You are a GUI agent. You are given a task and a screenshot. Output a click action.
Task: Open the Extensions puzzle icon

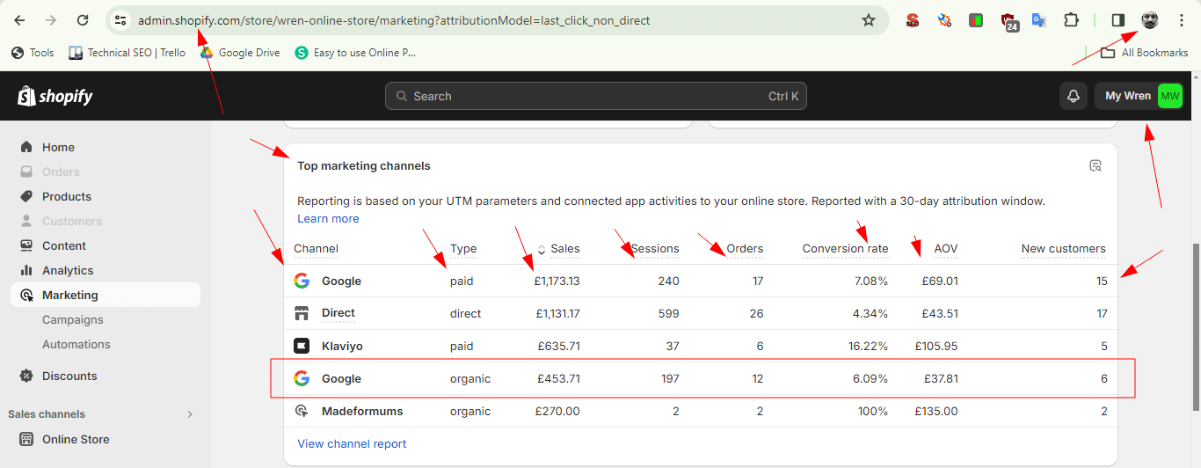coord(1071,20)
